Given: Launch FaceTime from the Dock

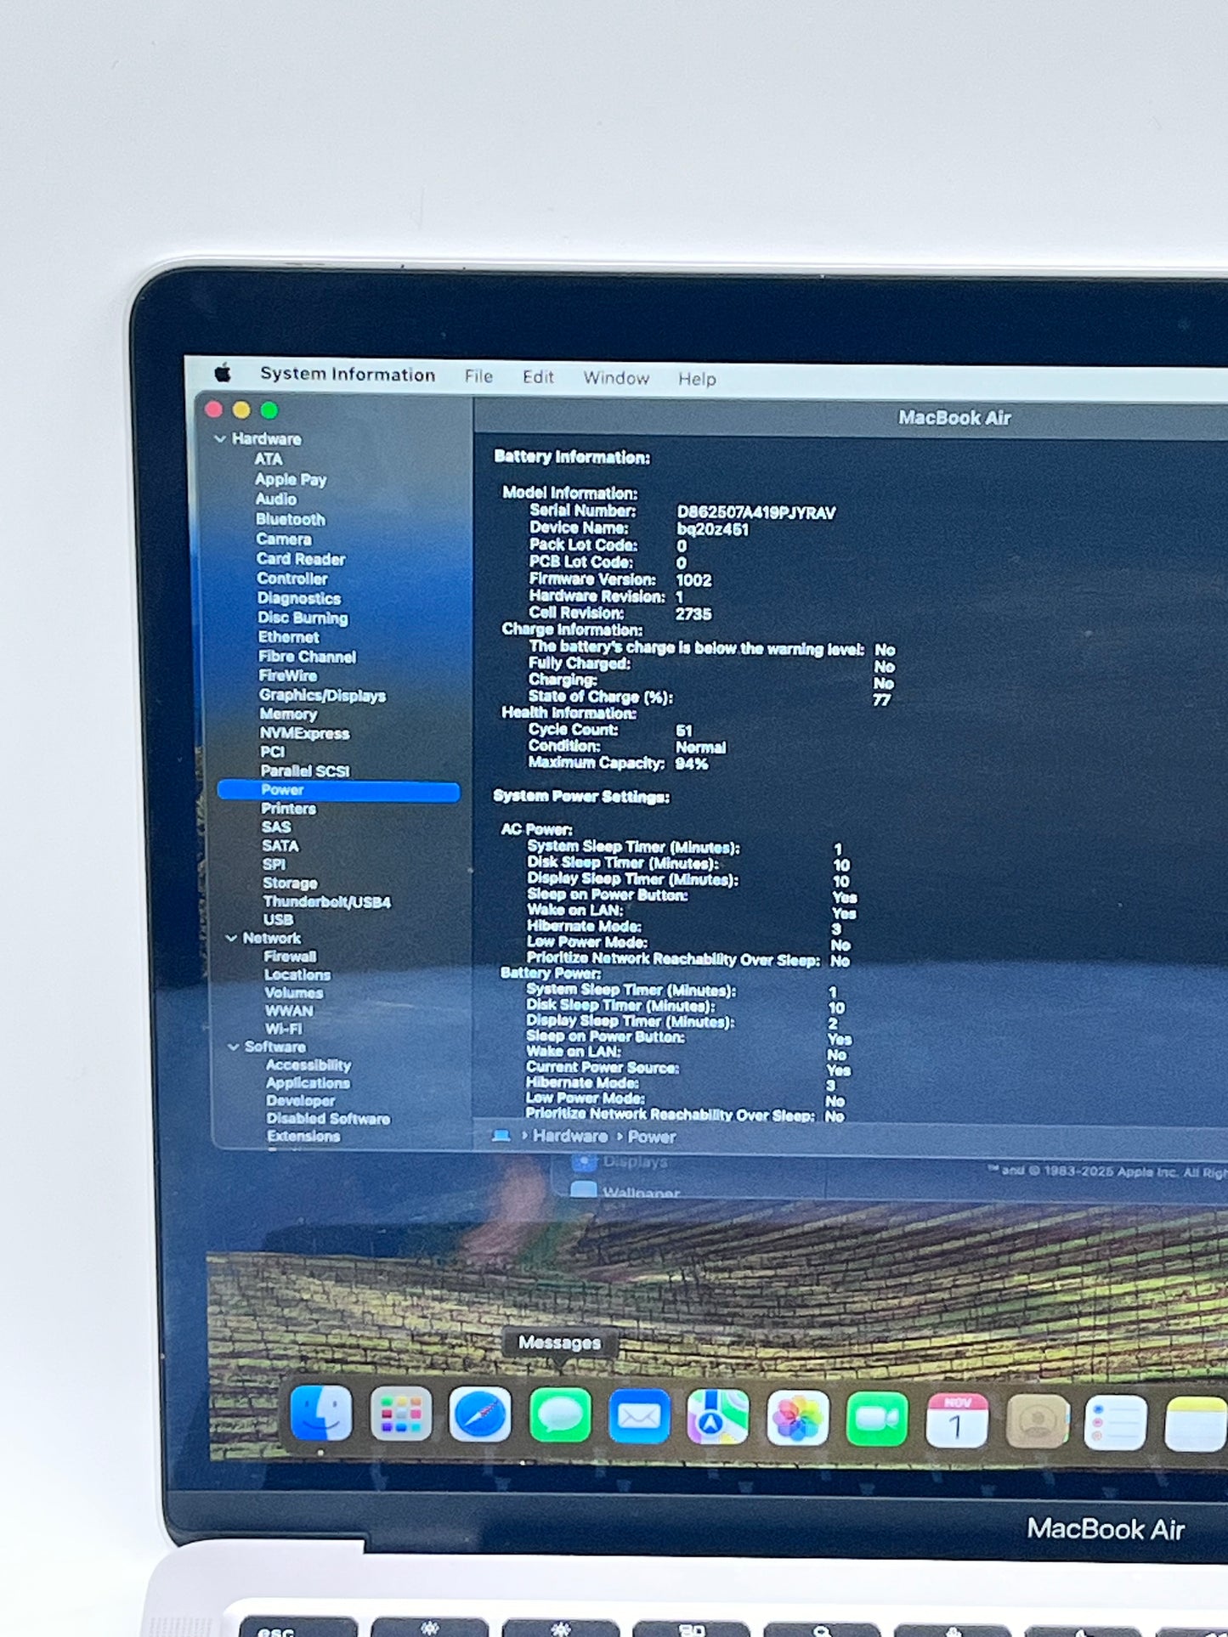Looking at the screenshot, I should [x=877, y=1420].
